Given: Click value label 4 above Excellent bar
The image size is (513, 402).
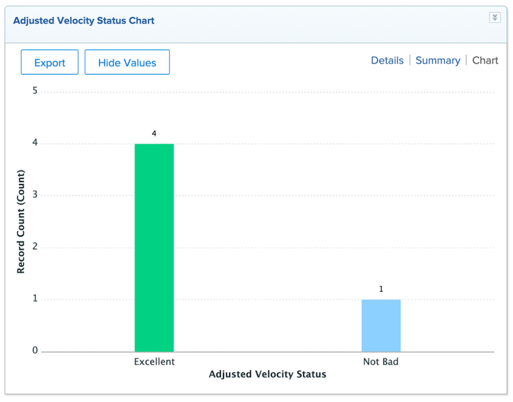Looking at the screenshot, I should pos(154,133).
